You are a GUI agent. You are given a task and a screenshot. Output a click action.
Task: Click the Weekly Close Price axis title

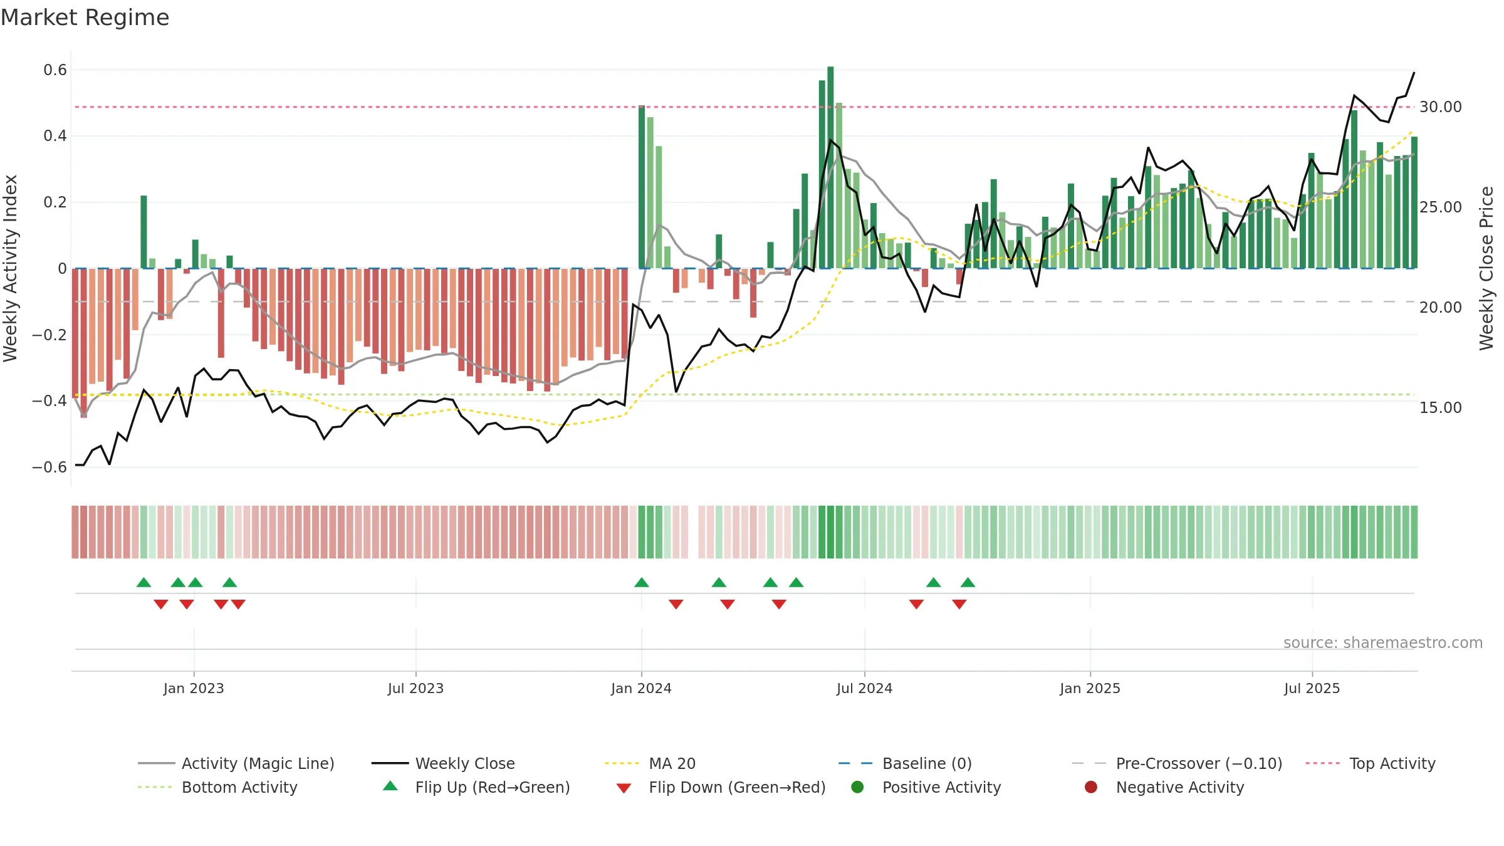pos(1486,268)
